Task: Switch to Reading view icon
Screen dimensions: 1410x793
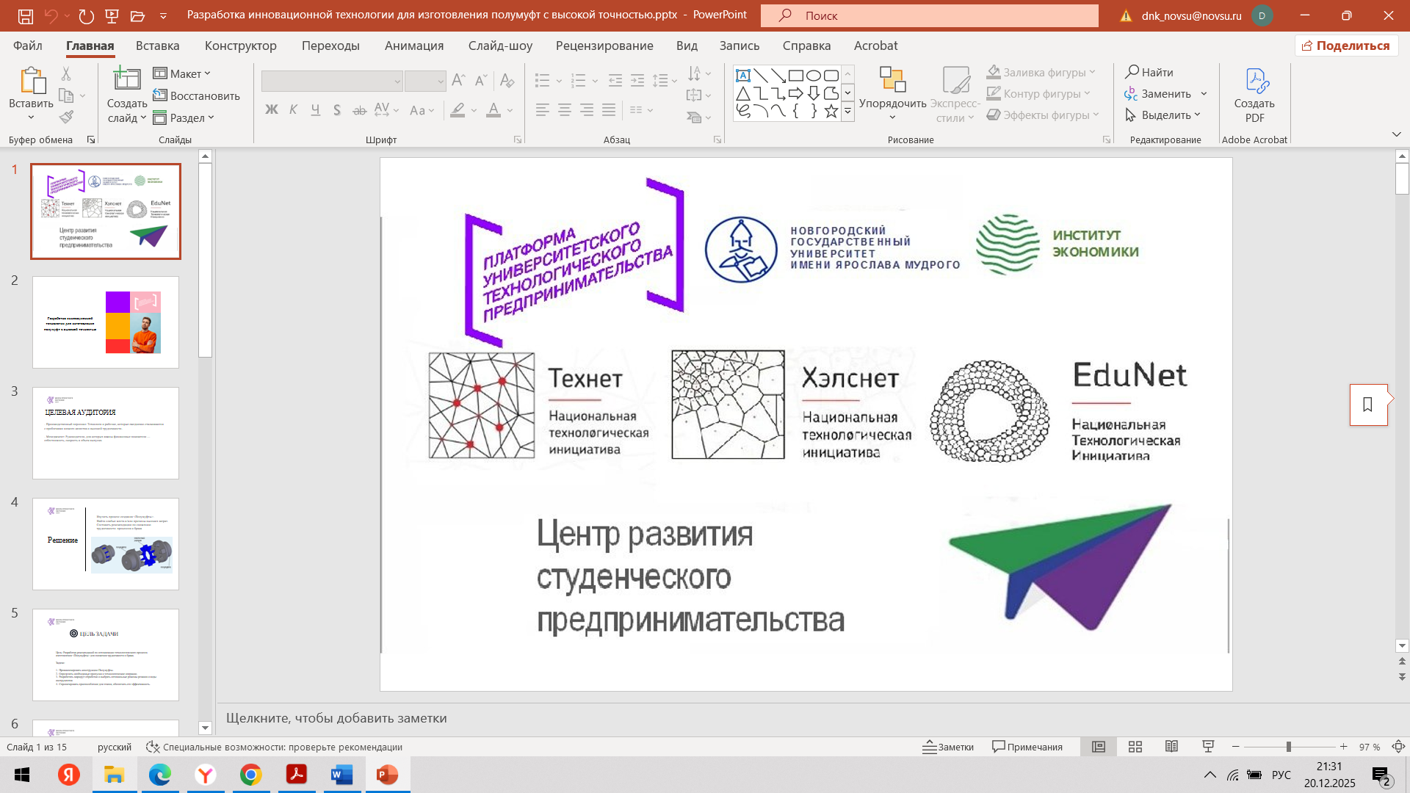Action: [x=1171, y=747]
